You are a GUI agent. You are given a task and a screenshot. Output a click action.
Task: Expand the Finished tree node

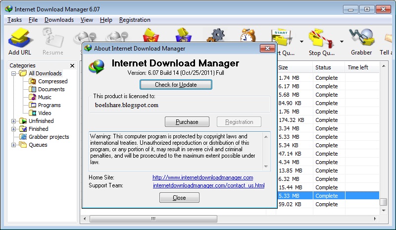14,129
